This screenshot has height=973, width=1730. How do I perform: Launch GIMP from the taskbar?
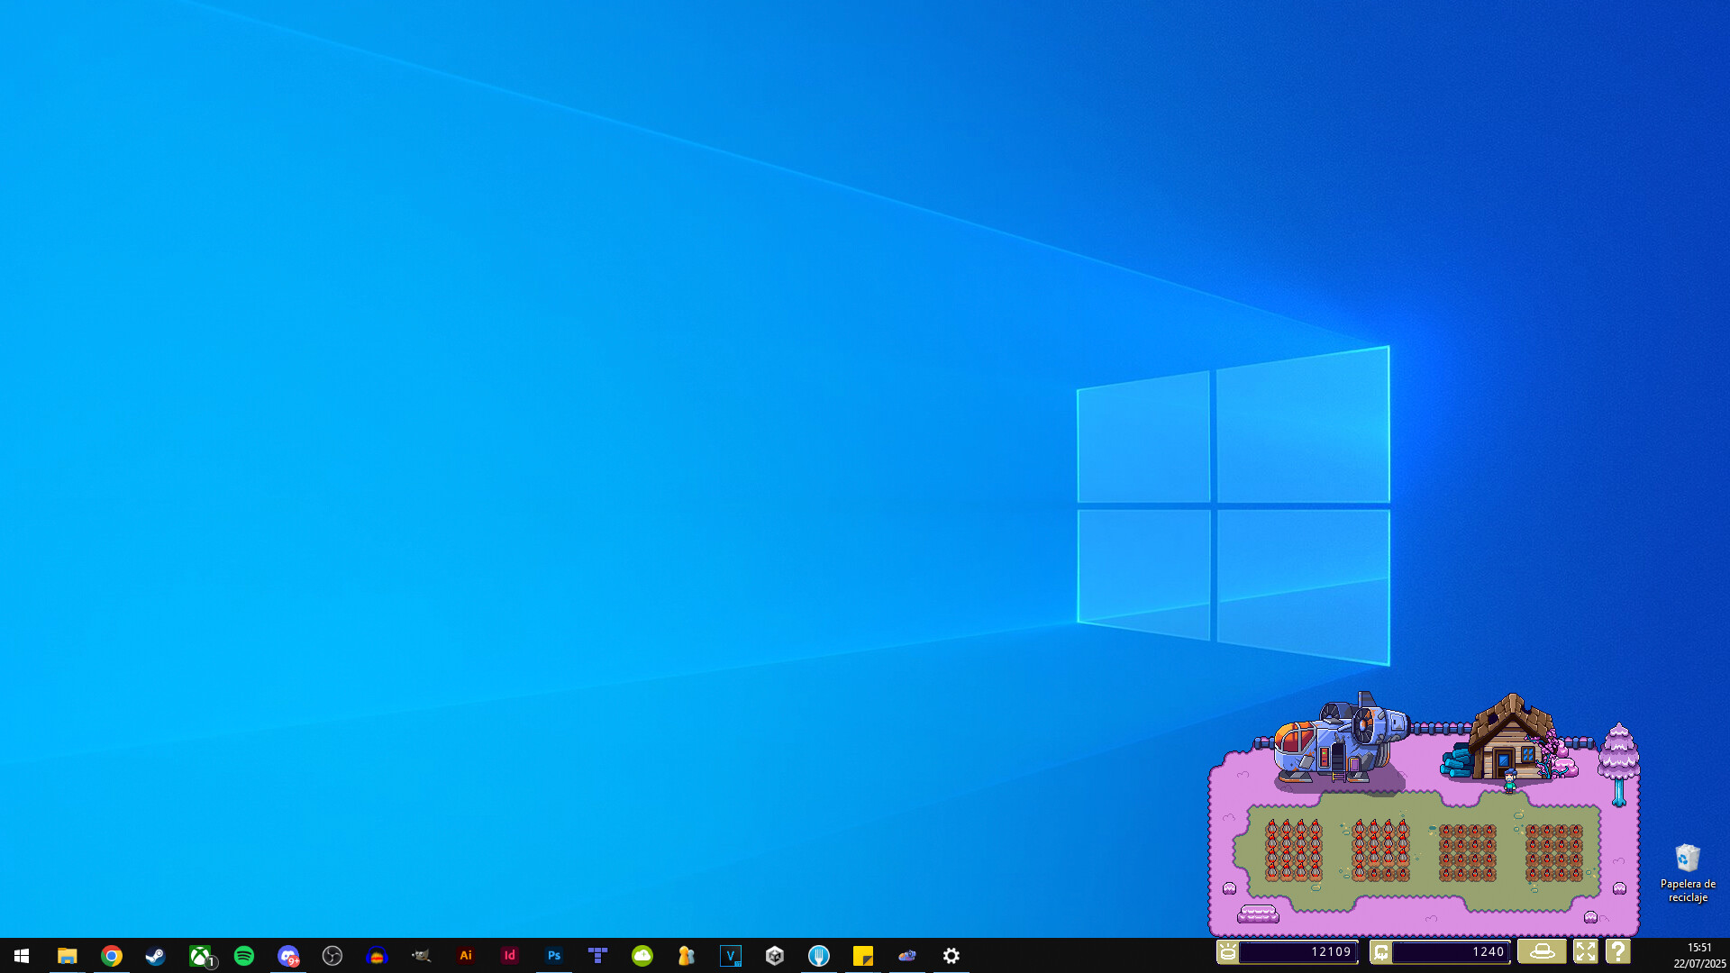(x=423, y=956)
